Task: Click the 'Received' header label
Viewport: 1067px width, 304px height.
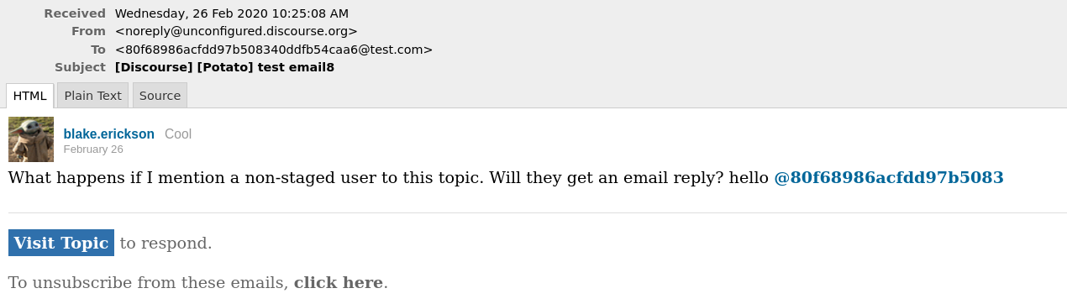Action: [75, 13]
